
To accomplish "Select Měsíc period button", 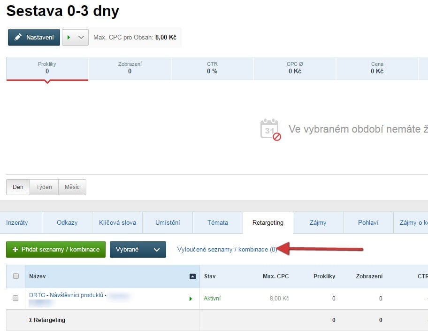I will pyautogui.click(x=72, y=187).
